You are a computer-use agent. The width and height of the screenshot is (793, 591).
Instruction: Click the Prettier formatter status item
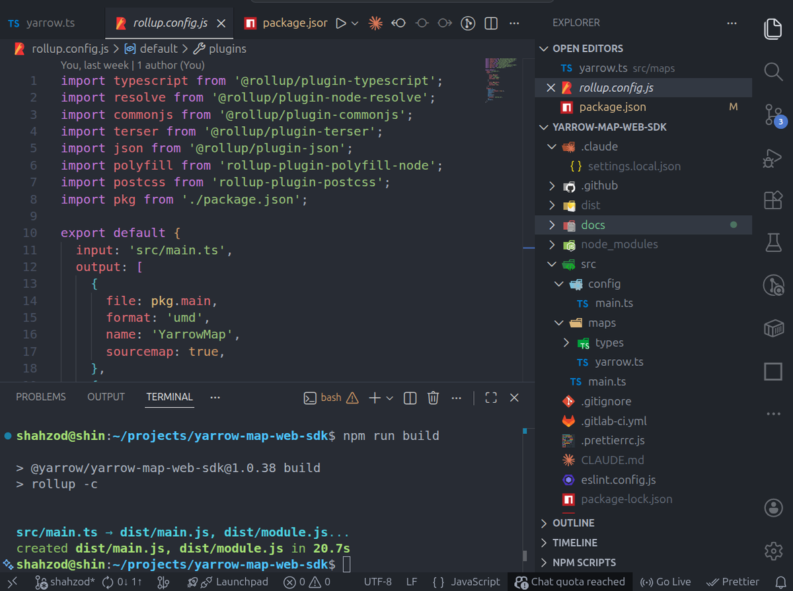tap(734, 582)
